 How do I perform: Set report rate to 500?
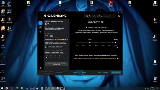(x=51, y=58)
